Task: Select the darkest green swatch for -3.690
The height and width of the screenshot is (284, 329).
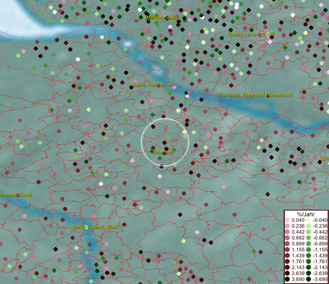Action: (309, 279)
